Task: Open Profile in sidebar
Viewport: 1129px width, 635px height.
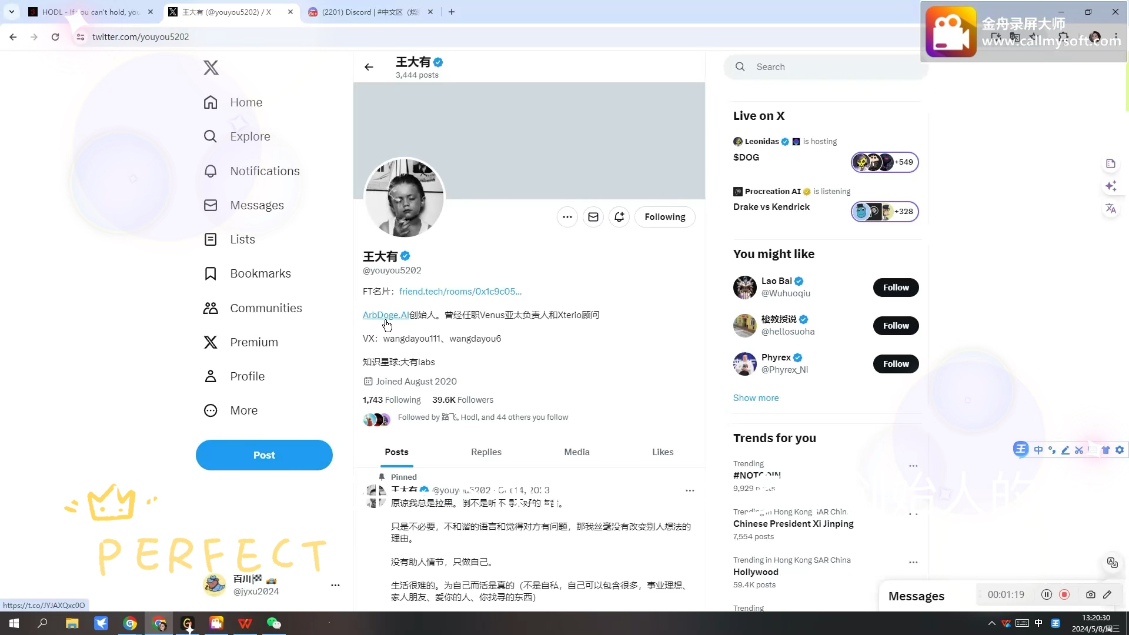Action: (x=234, y=376)
